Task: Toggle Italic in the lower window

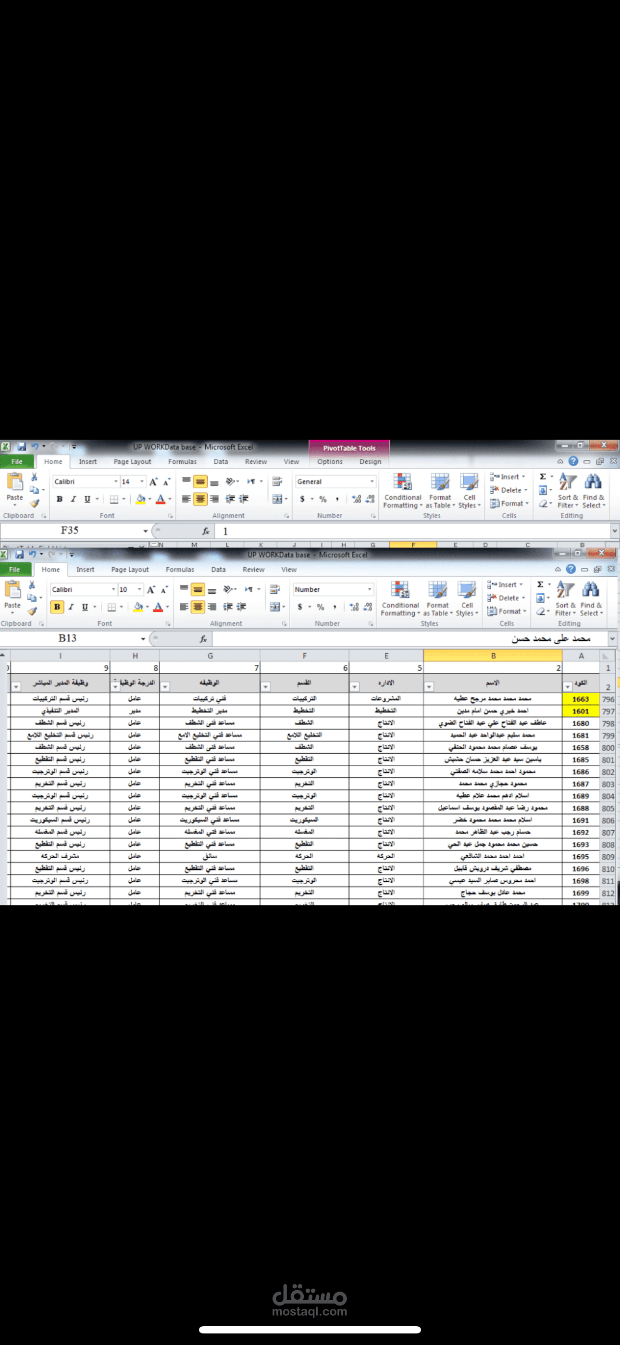Action: coord(71,607)
